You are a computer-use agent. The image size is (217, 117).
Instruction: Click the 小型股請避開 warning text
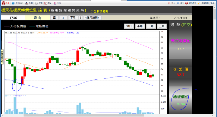pyautogui.click(x=99, y=11)
